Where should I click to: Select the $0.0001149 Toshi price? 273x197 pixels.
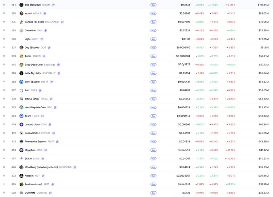pos(184,116)
